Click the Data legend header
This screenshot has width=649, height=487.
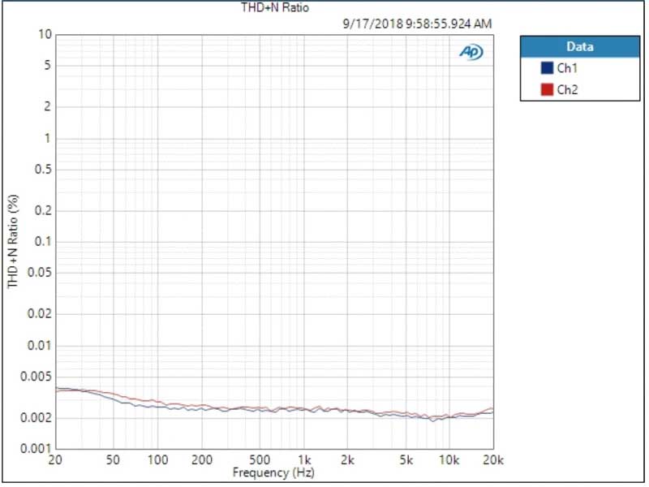click(x=579, y=47)
